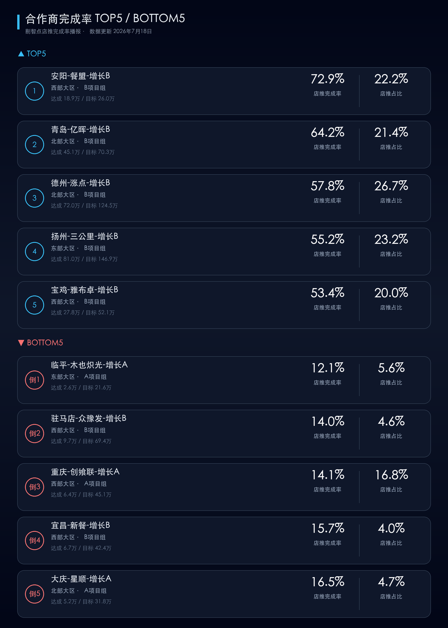The image size is (448, 628).
Task: Click the 倒4 red badge
Action: (x=34, y=540)
